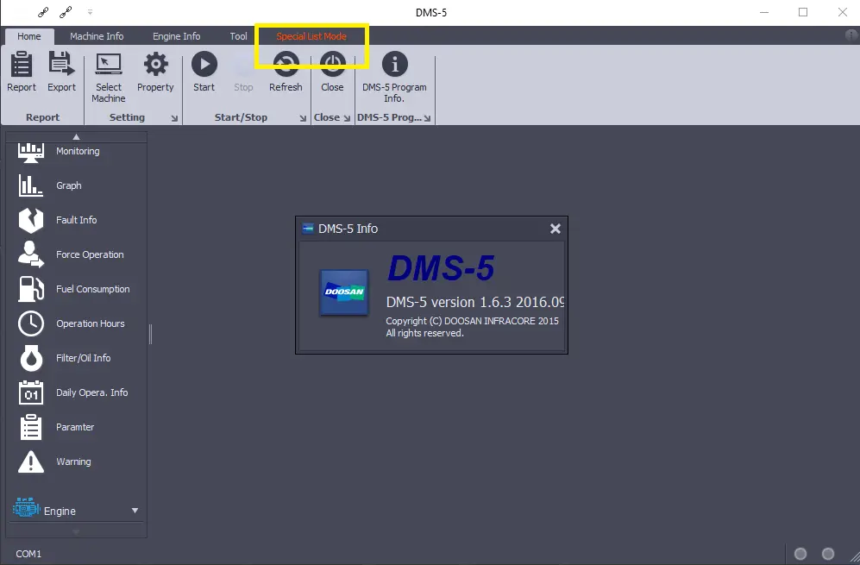
Task: Click the sidebar scroll-down arrow
Action: (76, 531)
